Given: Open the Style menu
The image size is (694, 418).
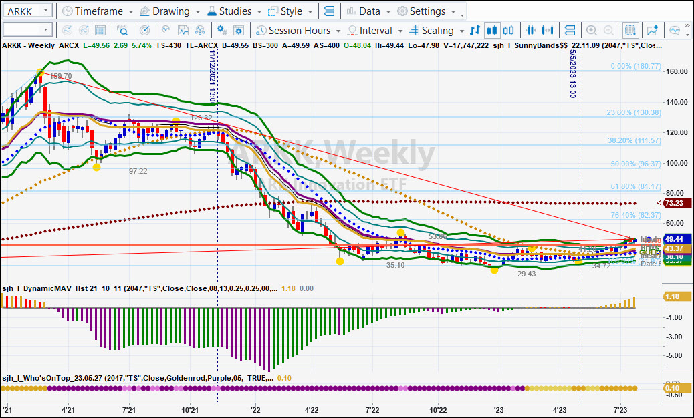Looking at the screenshot, I should [x=290, y=11].
